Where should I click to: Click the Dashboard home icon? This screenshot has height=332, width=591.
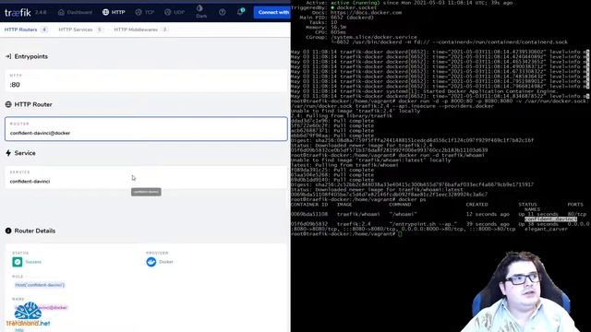61,12
